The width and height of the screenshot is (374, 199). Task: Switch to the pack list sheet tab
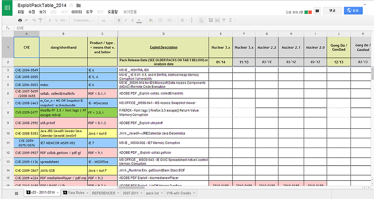click(x=152, y=193)
